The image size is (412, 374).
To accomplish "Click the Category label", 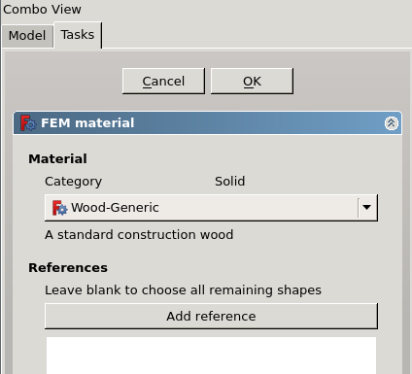I will [73, 182].
